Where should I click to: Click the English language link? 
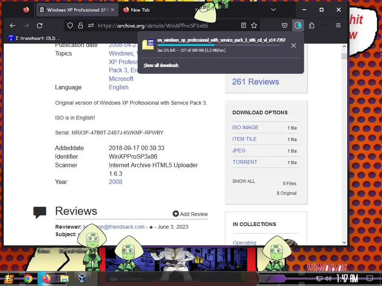click(119, 87)
